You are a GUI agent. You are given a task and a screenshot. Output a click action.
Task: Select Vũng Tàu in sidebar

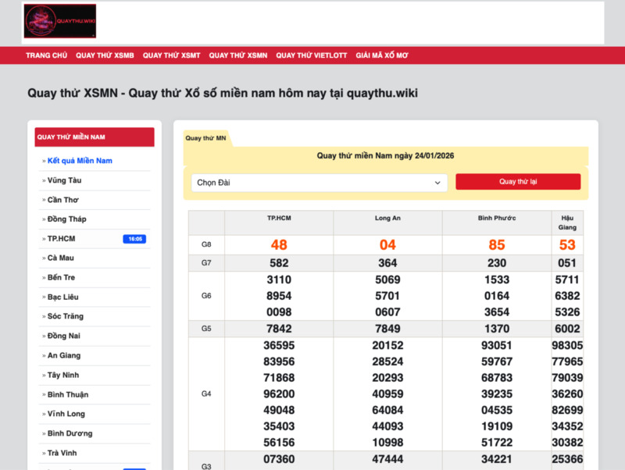[x=64, y=180]
